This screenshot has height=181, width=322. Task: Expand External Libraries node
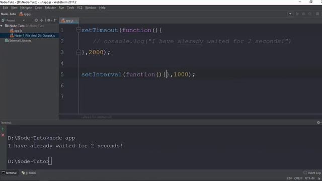(18, 41)
